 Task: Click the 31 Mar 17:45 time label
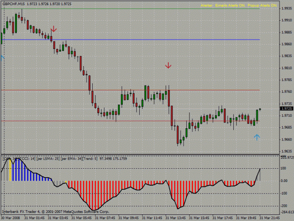click(222, 218)
